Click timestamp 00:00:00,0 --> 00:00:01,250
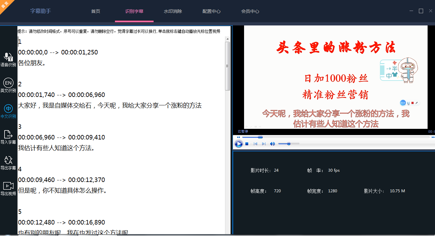The height and width of the screenshot is (239, 435). click(x=58, y=53)
